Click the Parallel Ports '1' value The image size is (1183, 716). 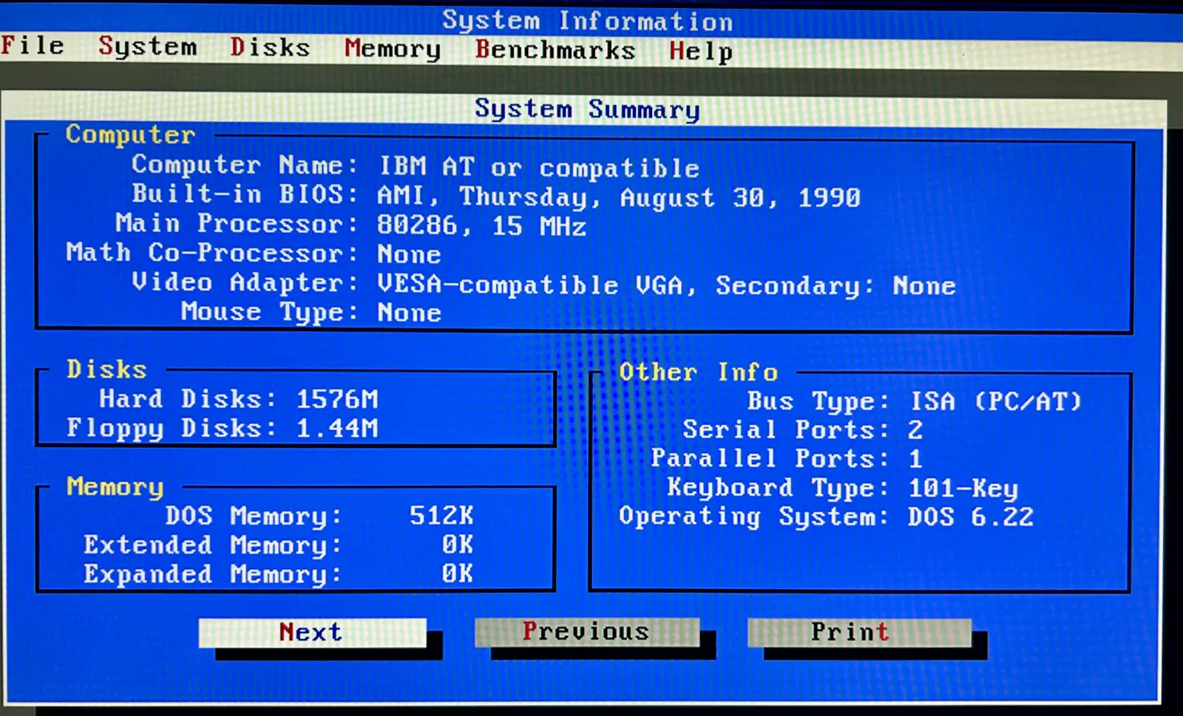(x=915, y=459)
